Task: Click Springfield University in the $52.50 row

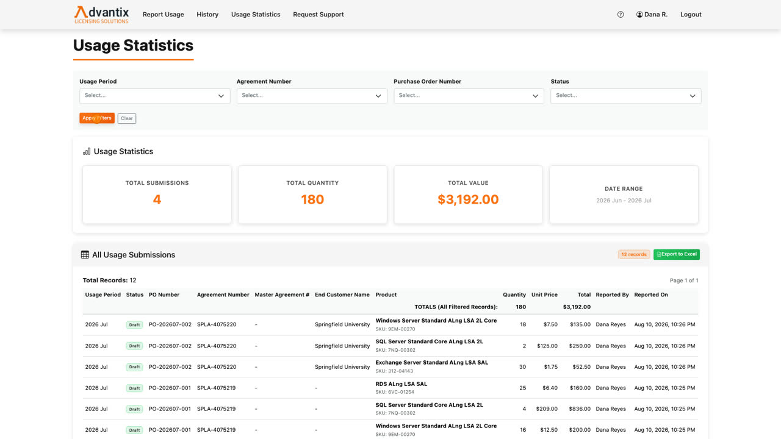Action: 342,367
